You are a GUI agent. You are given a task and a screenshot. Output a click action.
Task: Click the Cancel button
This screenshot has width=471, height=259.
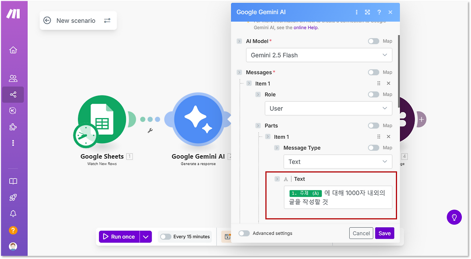tap(361, 233)
